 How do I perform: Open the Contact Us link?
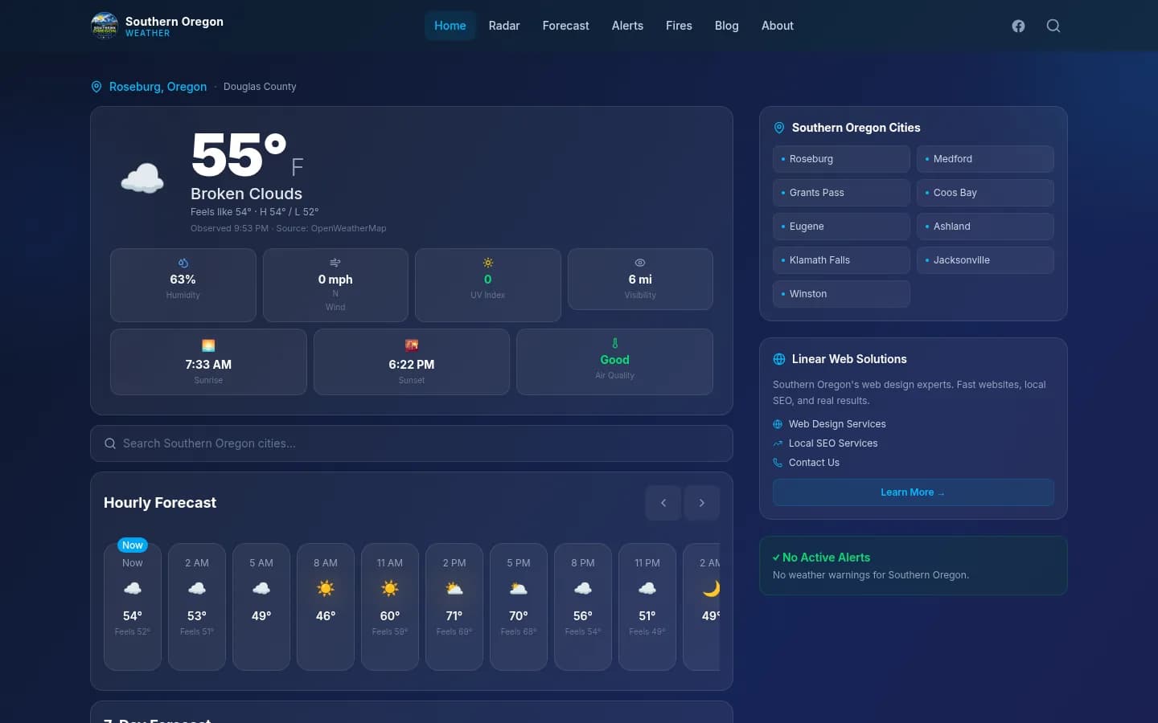[814, 463]
